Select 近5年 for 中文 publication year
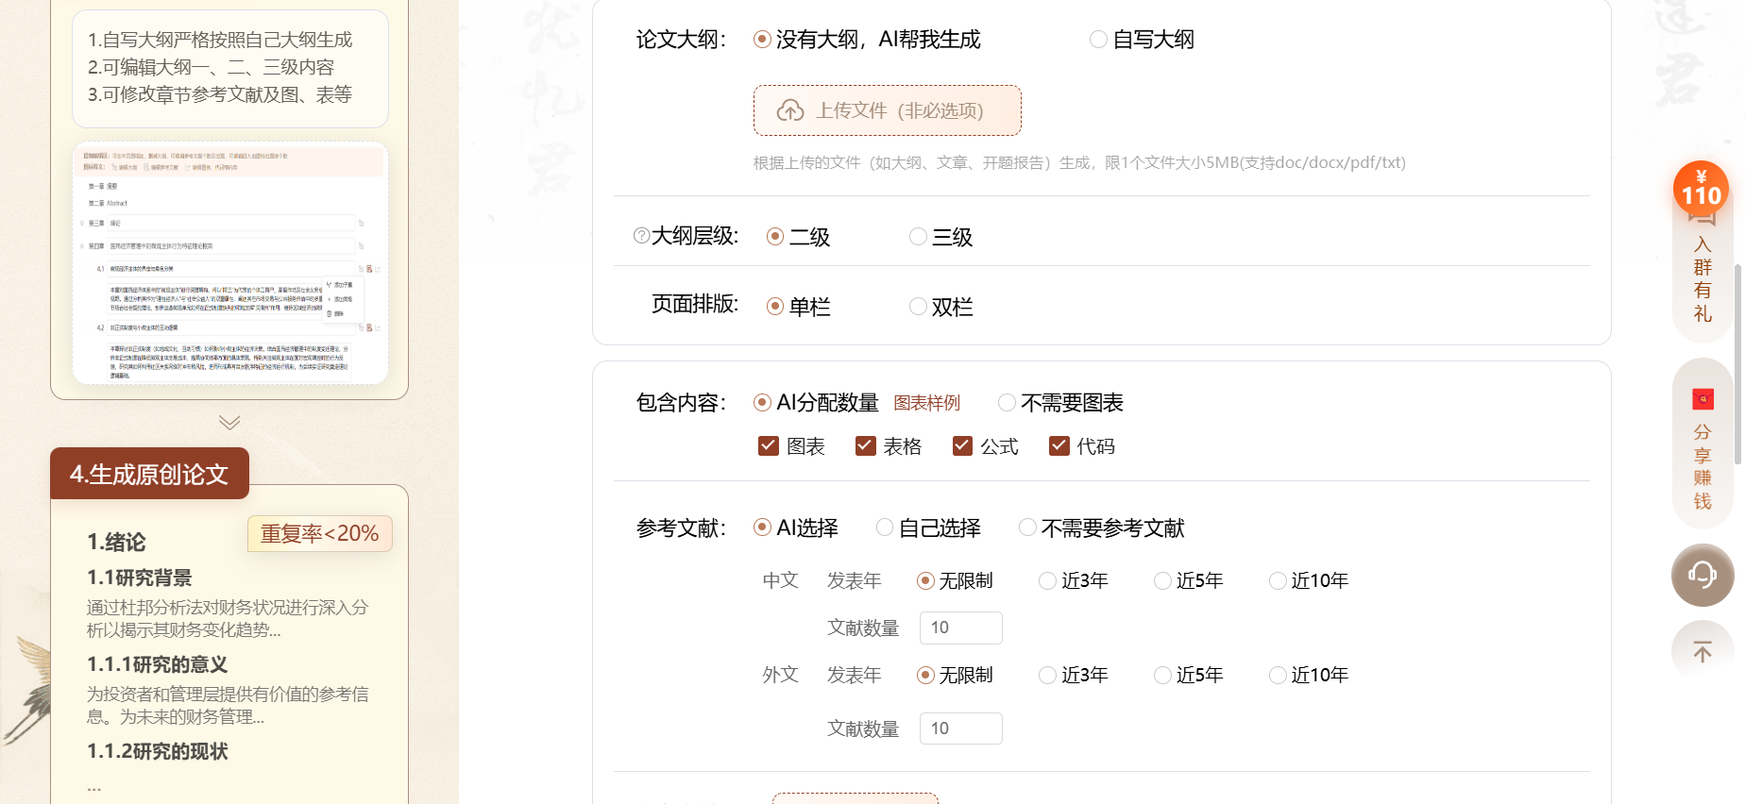The height and width of the screenshot is (804, 1745). tap(1189, 580)
